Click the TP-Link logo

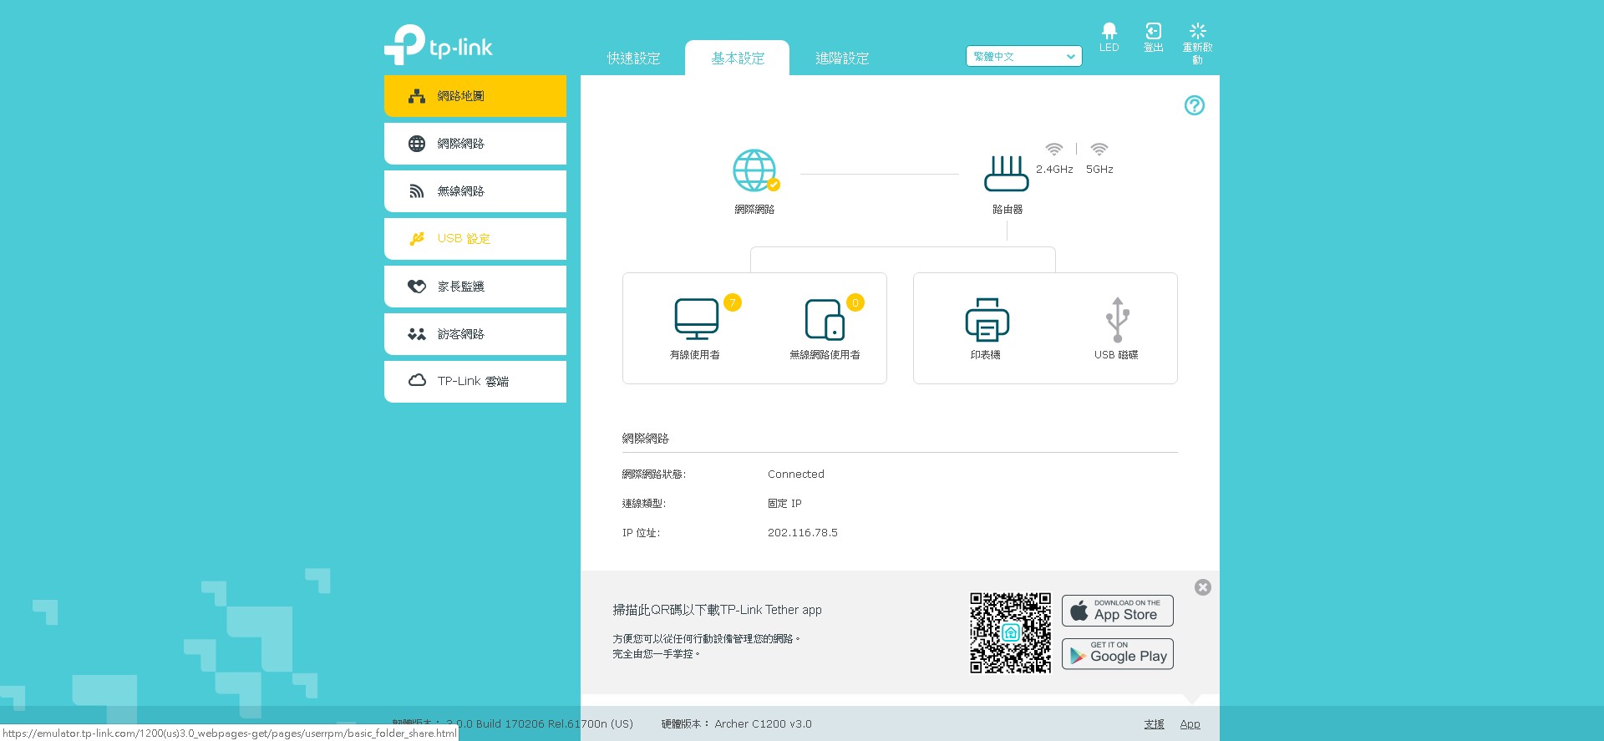[x=439, y=45]
